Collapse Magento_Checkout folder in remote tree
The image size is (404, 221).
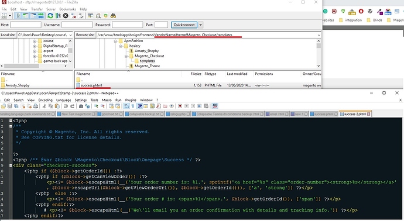(126, 56)
